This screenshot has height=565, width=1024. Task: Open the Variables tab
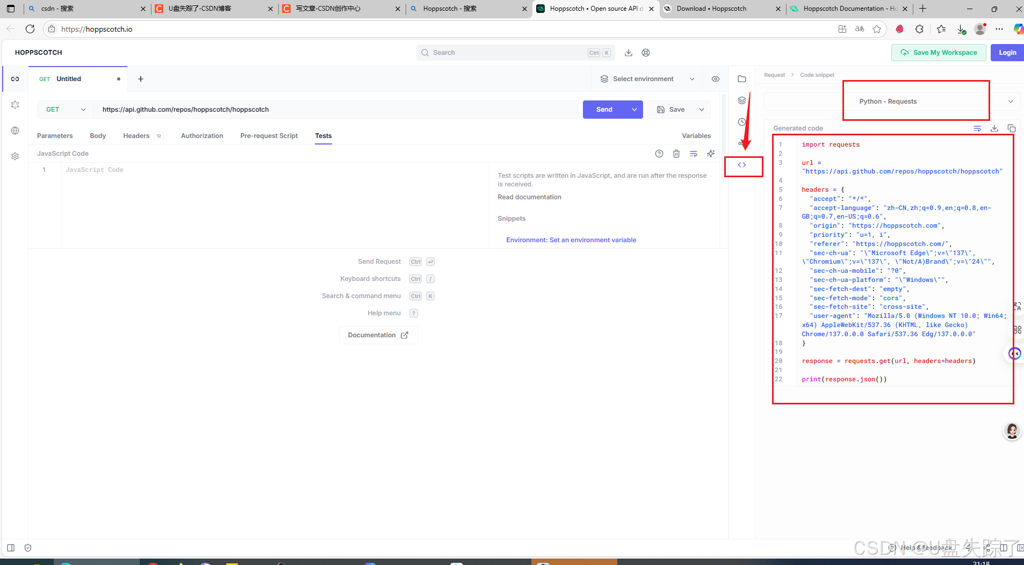pyautogui.click(x=696, y=136)
